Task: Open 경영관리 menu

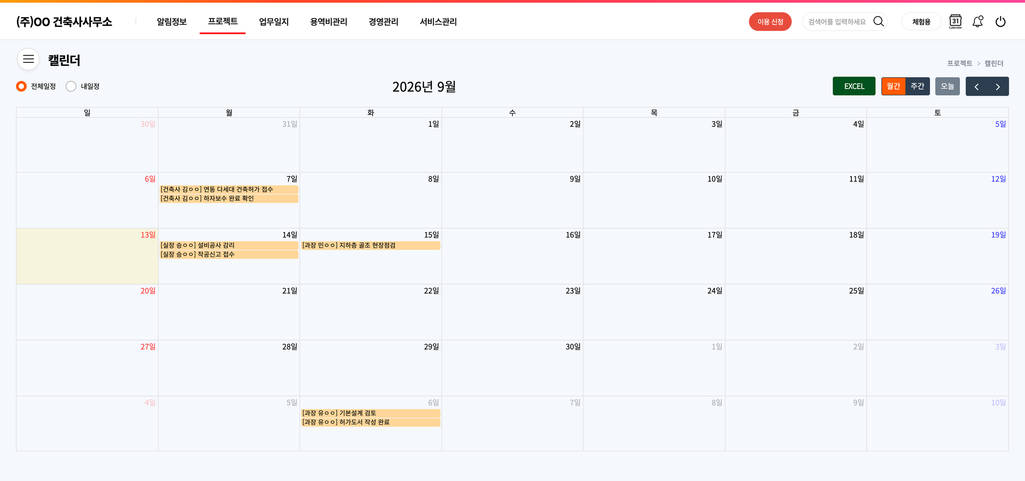Action: [x=383, y=22]
